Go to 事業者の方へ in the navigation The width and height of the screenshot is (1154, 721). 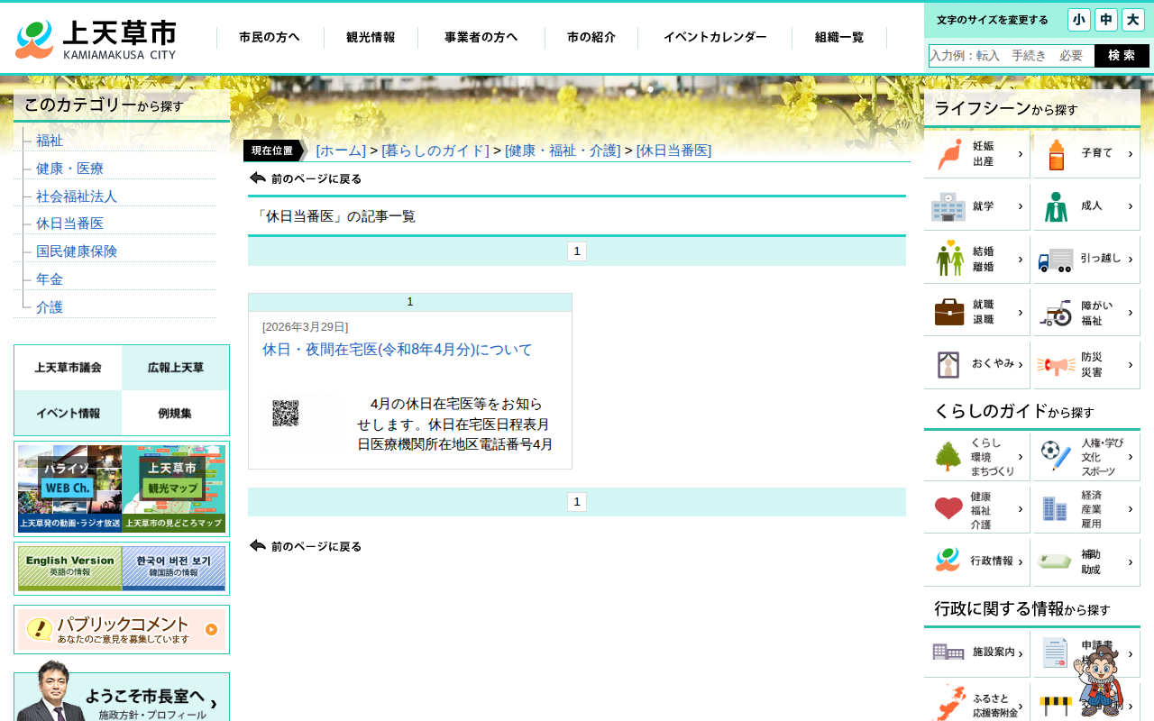481,38
